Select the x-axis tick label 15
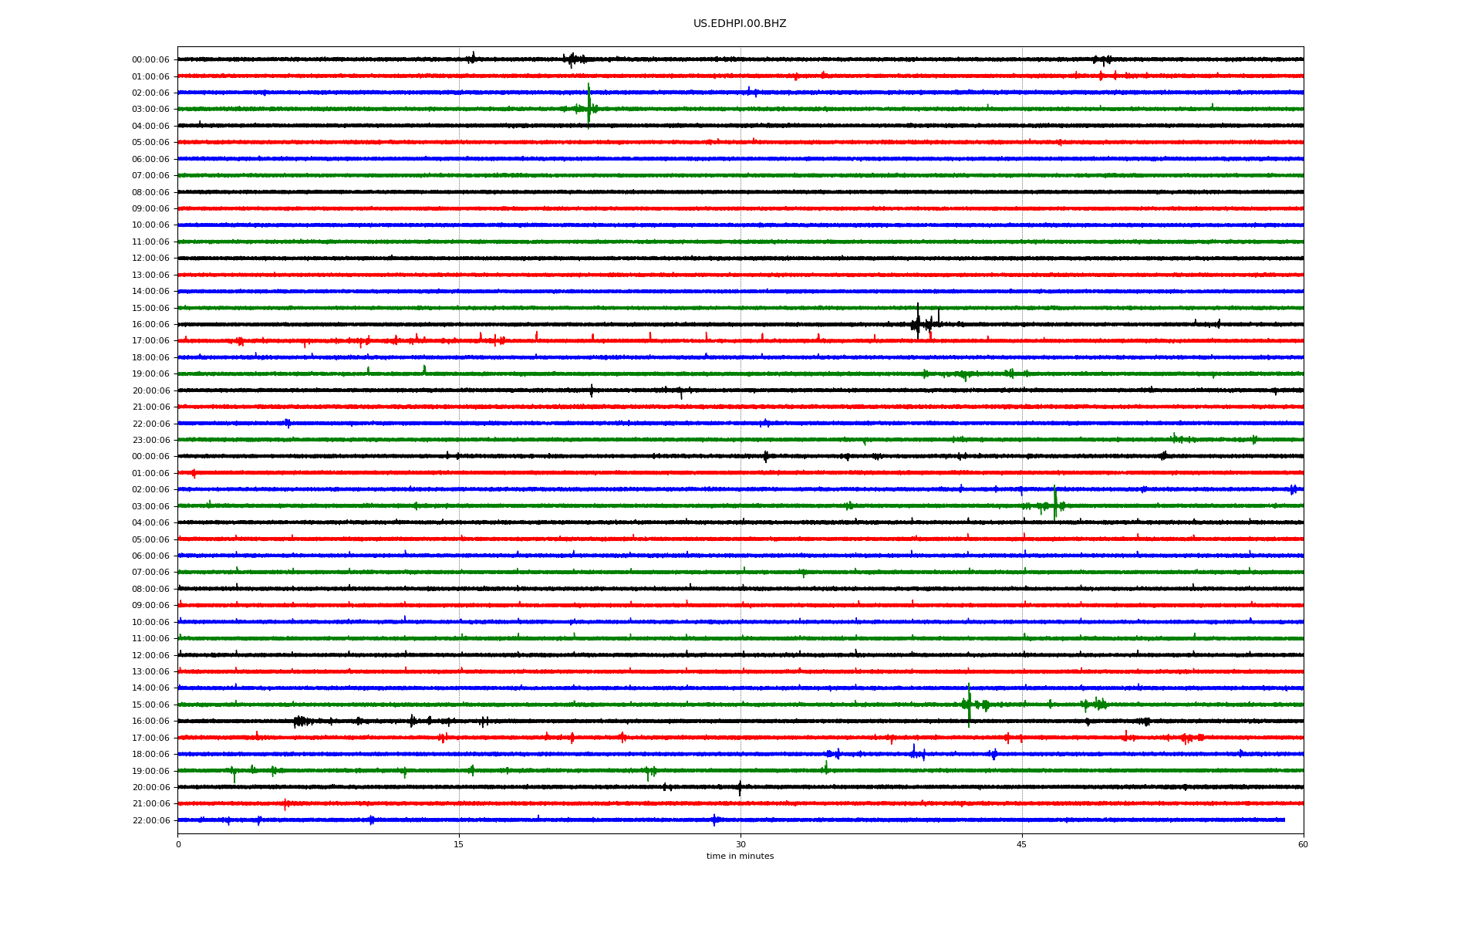 pyautogui.click(x=459, y=844)
